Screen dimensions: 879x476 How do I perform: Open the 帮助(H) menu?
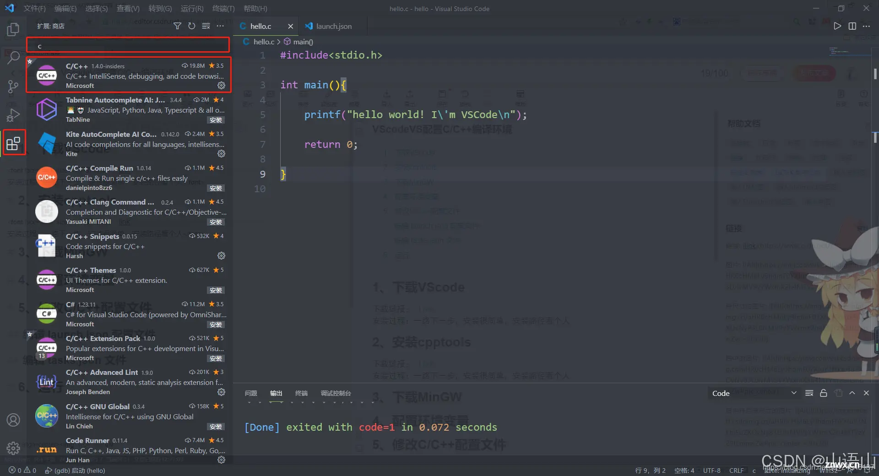pos(255,8)
